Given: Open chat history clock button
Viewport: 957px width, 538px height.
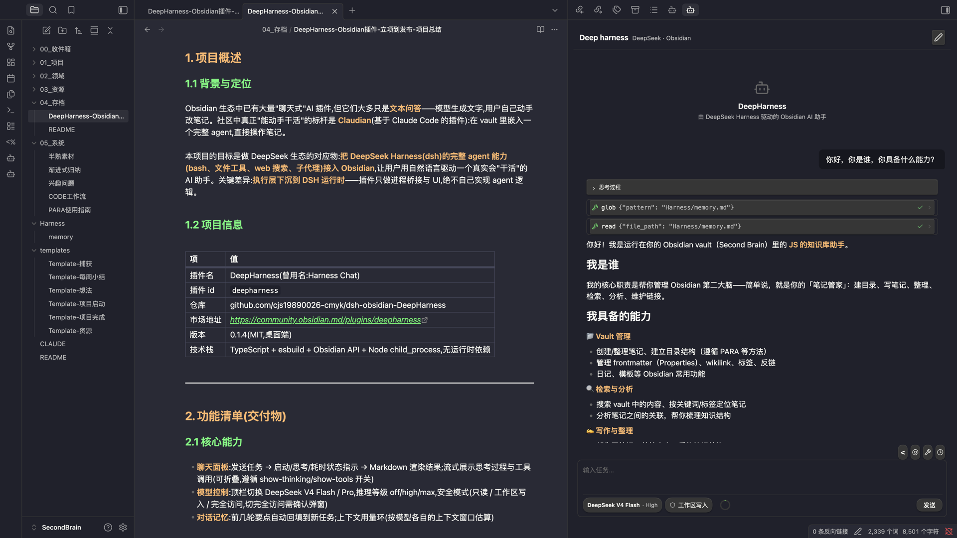Looking at the screenshot, I should click(940, 452).
